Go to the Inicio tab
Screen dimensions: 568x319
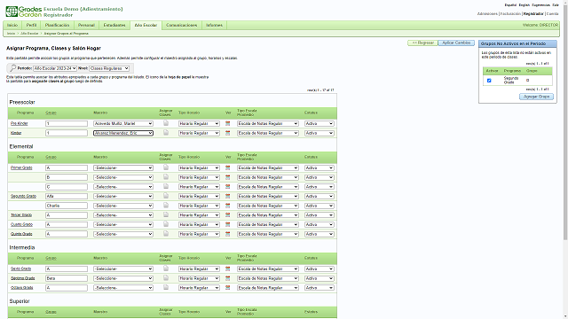click(12, 25)
